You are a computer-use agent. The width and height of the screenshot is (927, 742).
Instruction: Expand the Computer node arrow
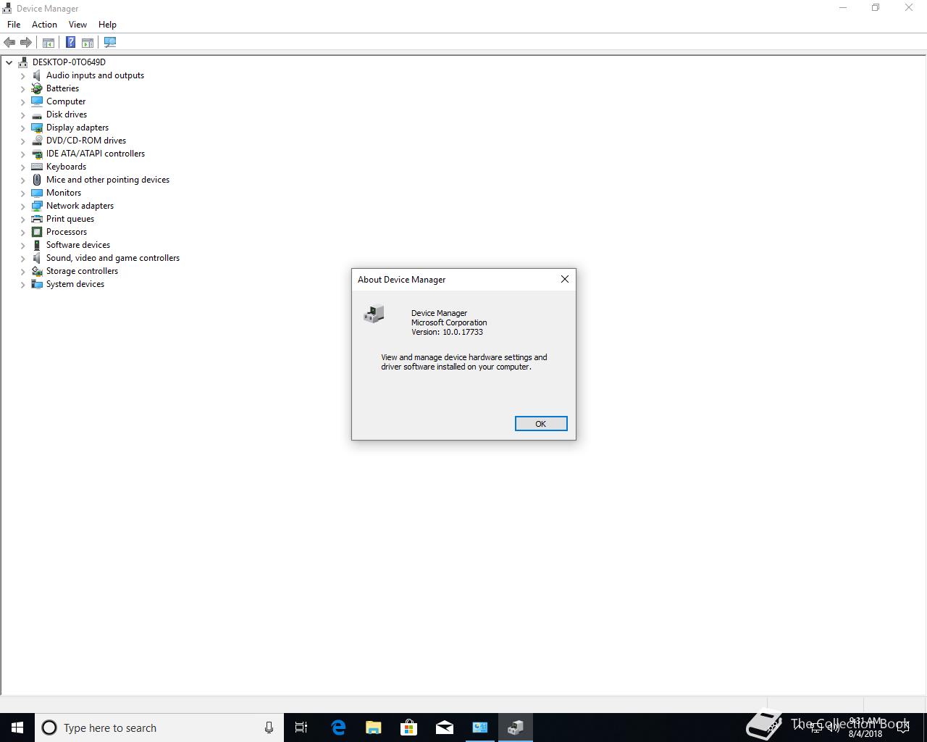(x=22, y=101)
